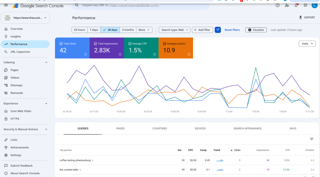Click the Impressions column header
320x177 pixels.
click(262, 150)
